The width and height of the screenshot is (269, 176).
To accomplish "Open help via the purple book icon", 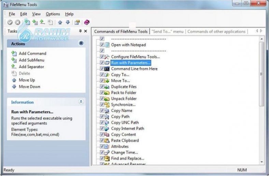I will [87, 22].
